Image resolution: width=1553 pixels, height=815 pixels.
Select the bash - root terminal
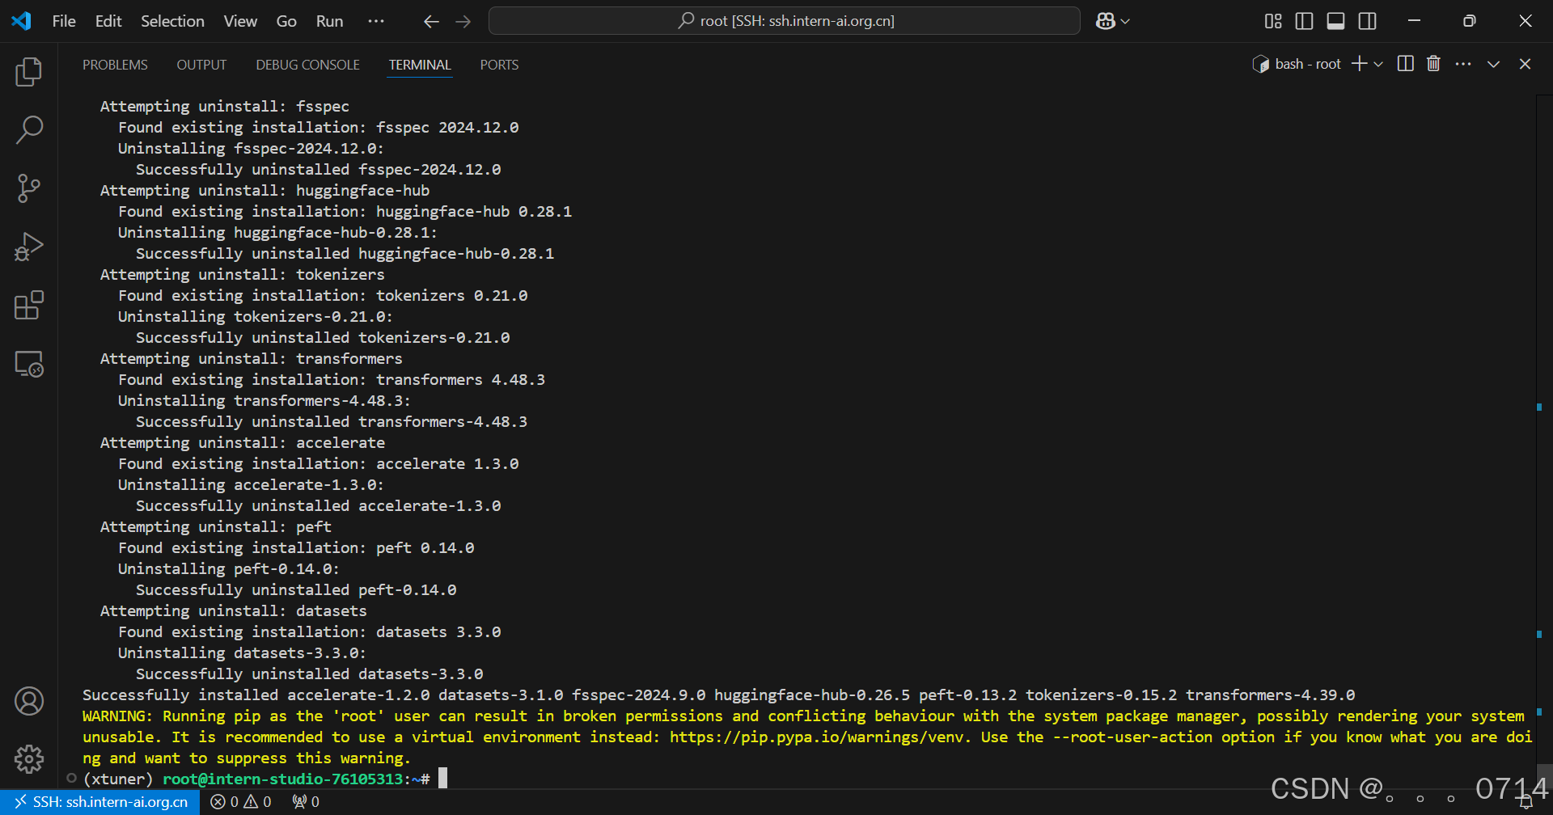click(1297, 64)
